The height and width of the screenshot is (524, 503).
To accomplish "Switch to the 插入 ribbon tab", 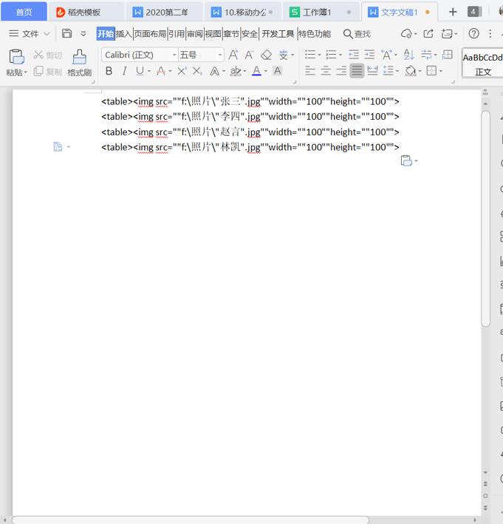I will click(123, 34).
